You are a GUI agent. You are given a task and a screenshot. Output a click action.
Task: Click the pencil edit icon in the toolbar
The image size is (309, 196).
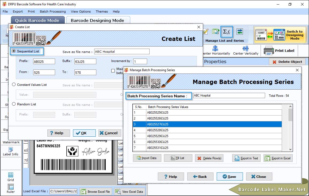tap(205, 31)
